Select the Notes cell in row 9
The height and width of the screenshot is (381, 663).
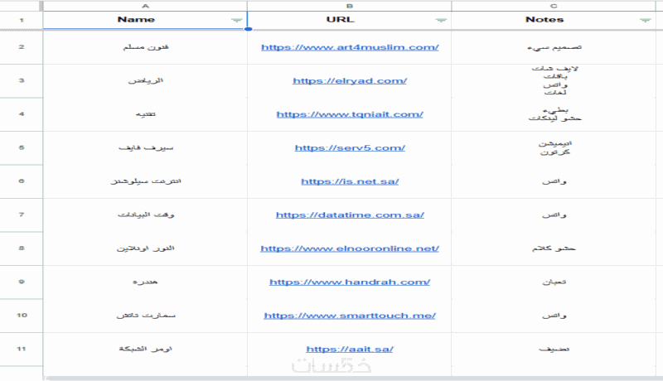(x=554, y=282)
